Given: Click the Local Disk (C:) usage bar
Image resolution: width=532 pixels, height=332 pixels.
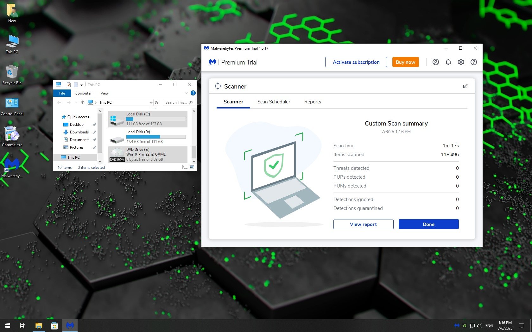Looking at the screenshot, I should pyautogui.click(x=156, y=119).
